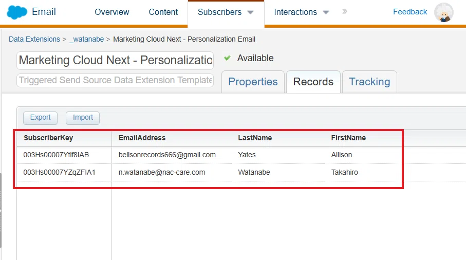This screenshot has height=260, width=466.
Task: Select subscriber key 003Hs00007YZqZFIA1
Action: 60,172
